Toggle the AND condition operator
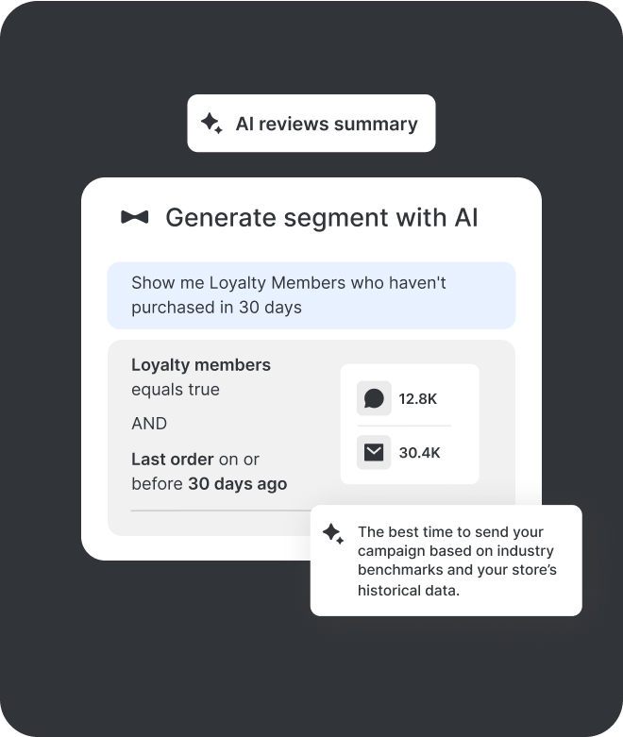 [x=149, y=424]
